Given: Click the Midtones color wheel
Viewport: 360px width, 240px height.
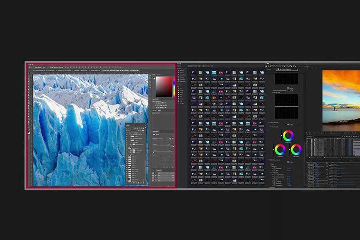Looking at the screenshot, I should [288, 136].
